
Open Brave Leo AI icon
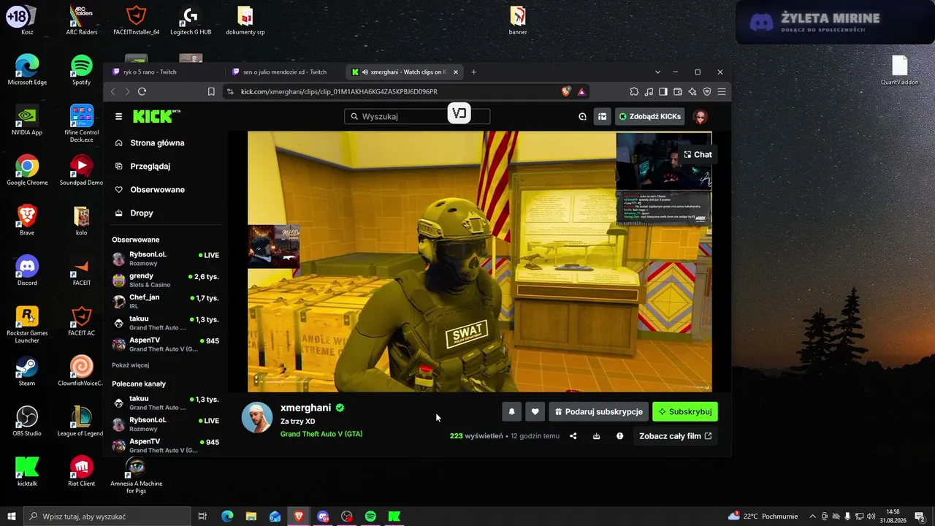pos(692,91)
